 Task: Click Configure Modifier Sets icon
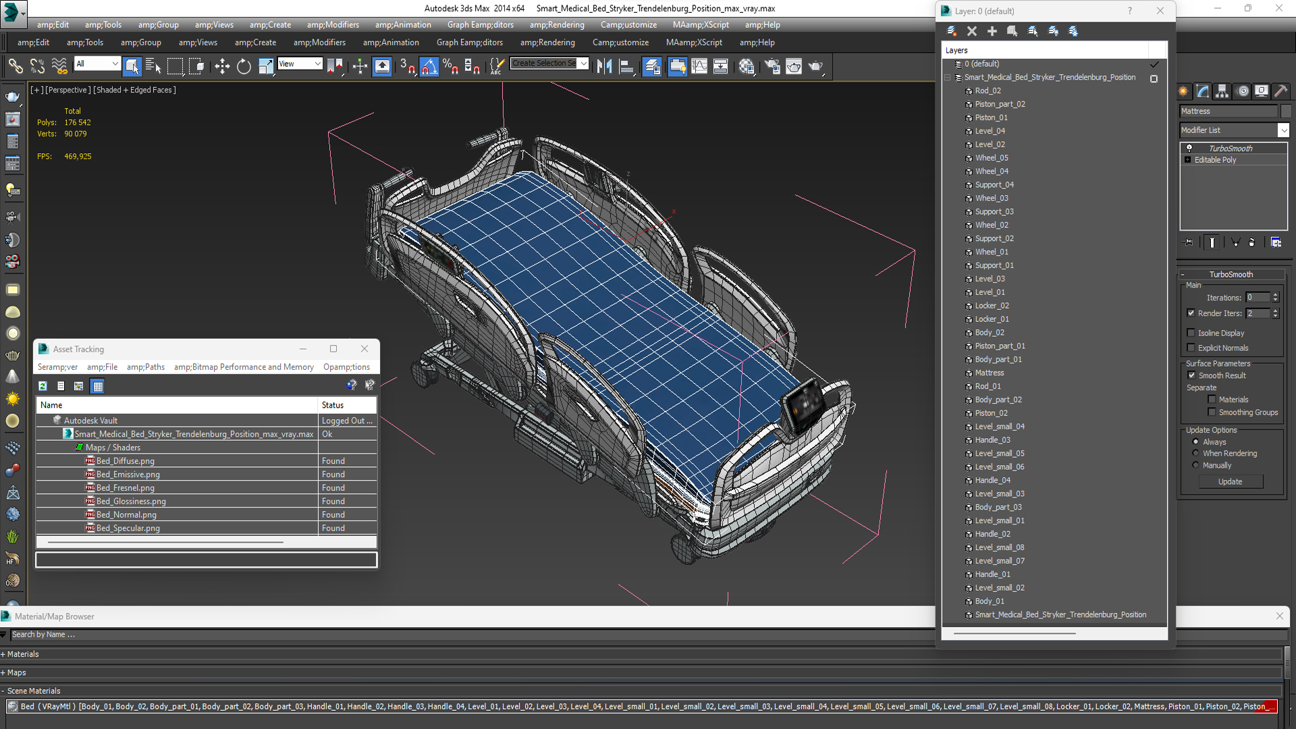[1276, 242]
